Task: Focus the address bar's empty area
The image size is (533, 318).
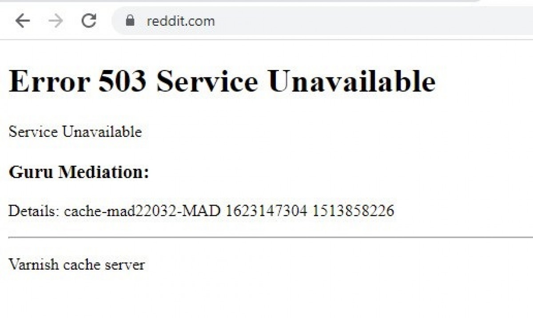Action: [373, 21]
